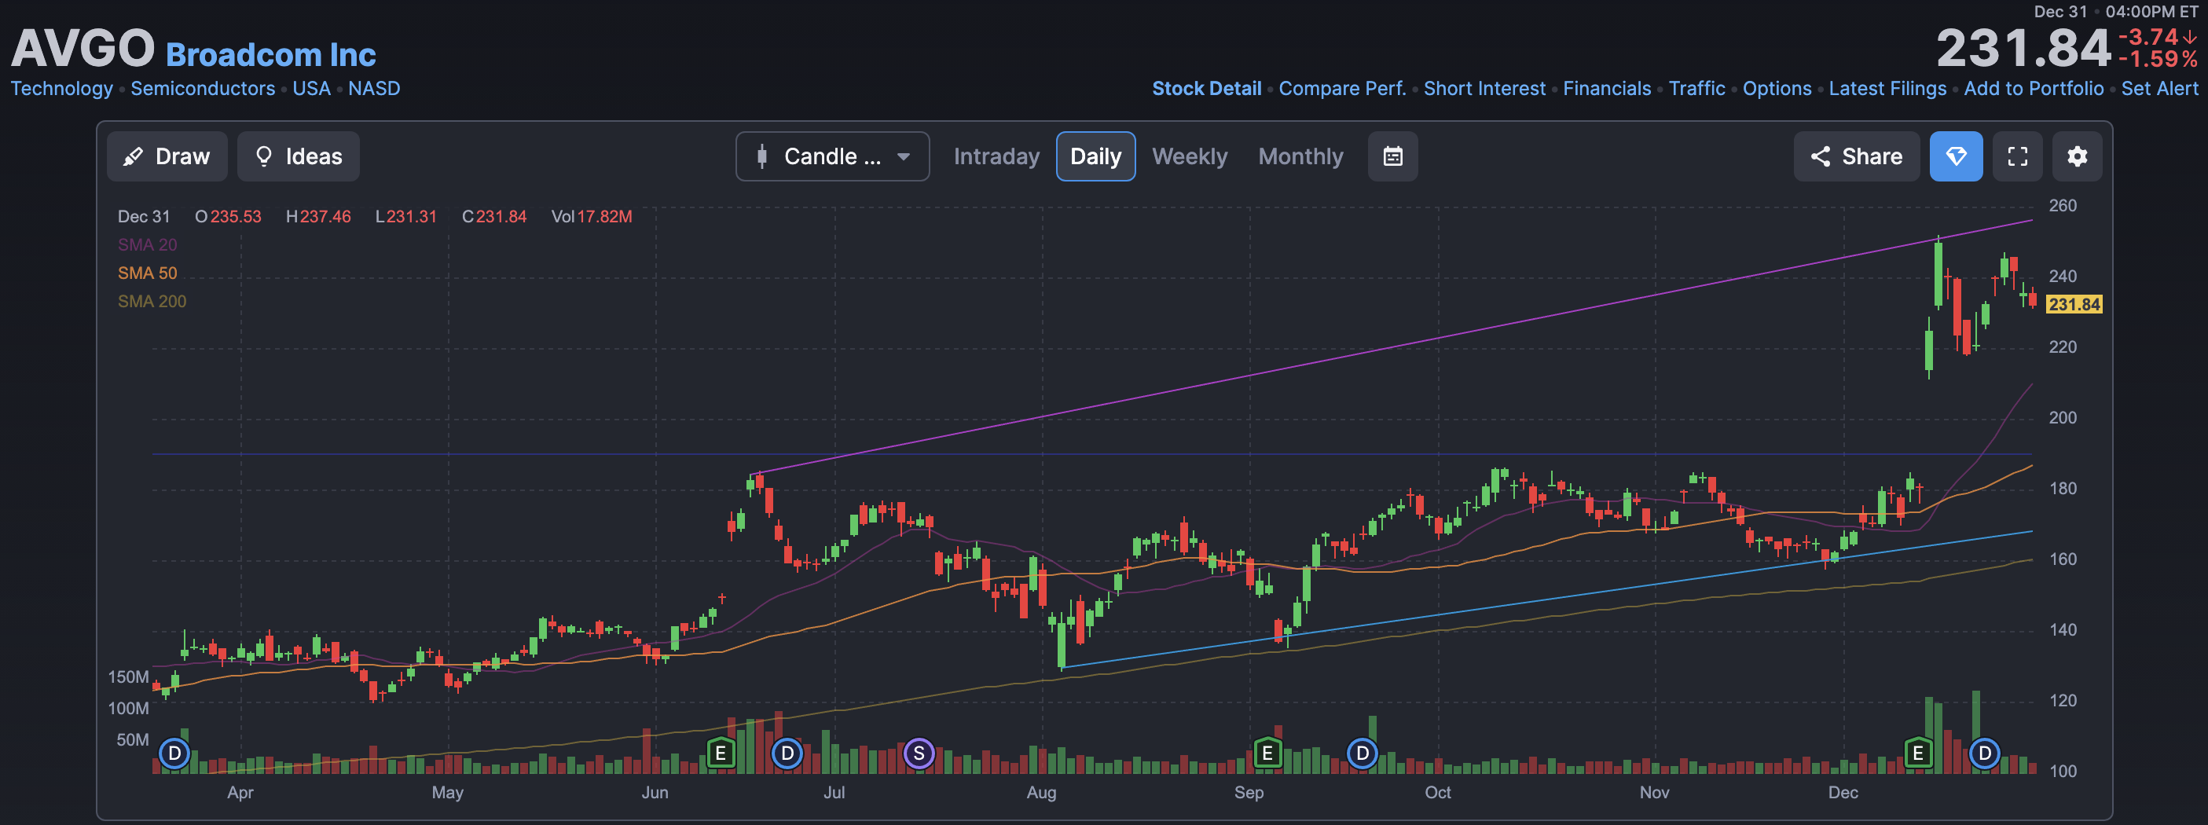Click the open price O 235.53
Screen dimensions: 2208x825
[x=228, y=217]
